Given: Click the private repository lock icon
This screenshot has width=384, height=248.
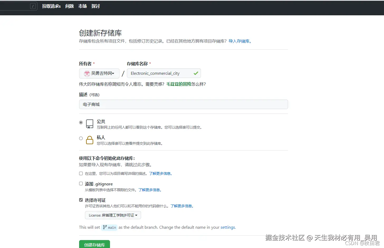Looking at the screenshot, I should (x=90, y=140).
